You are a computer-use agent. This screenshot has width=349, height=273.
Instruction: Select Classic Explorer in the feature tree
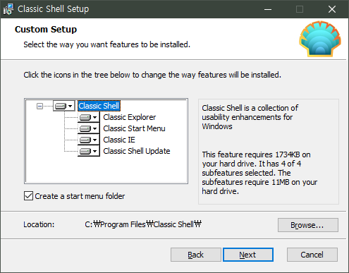click(x=130, y=117)
